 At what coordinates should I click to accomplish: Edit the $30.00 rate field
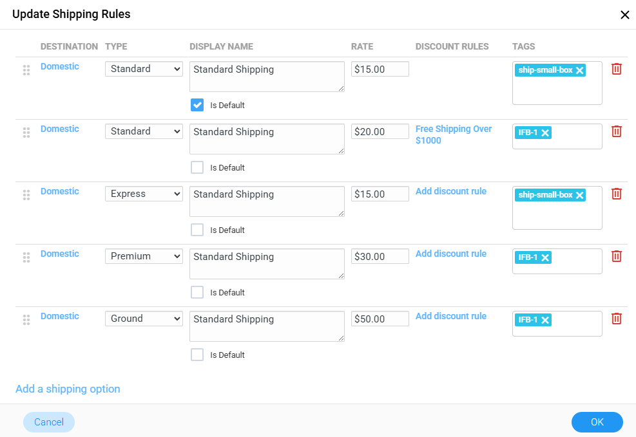pos(380,256)
